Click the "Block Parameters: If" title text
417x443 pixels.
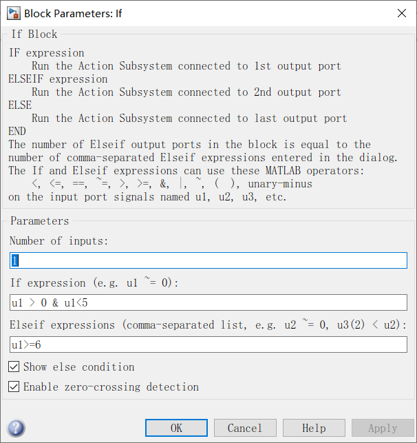[x=73, y=13]
